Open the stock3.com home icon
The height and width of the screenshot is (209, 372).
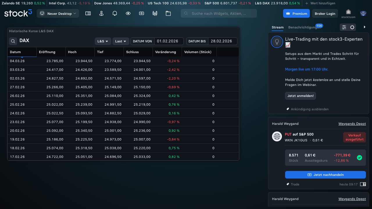348,13
